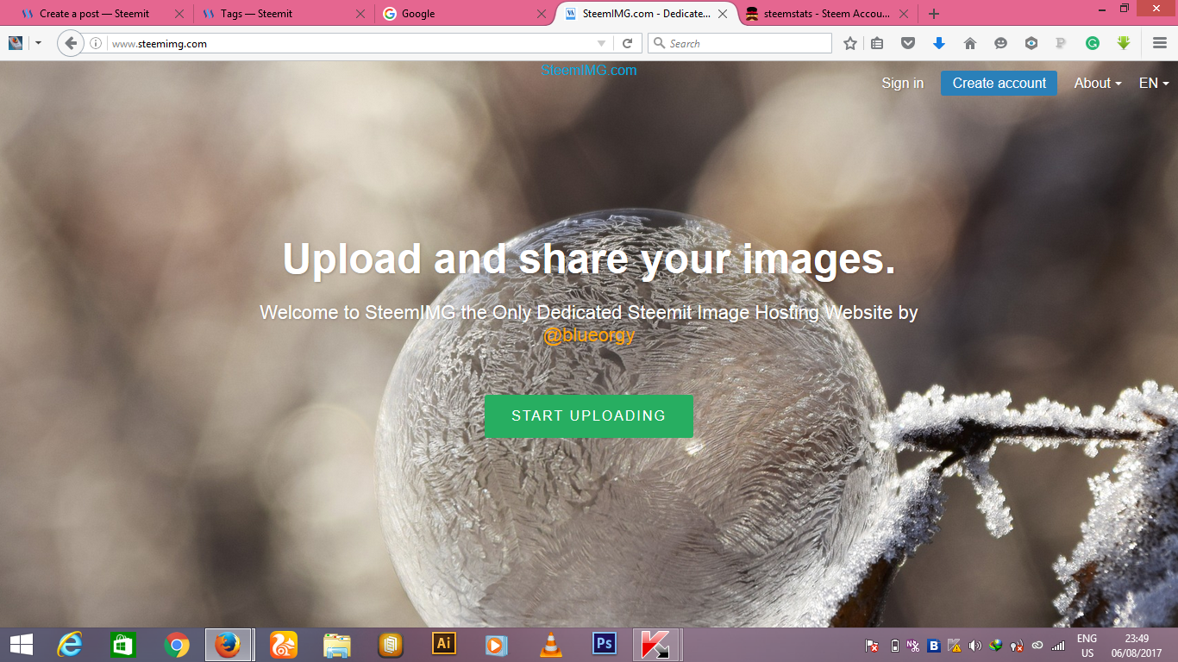Open the Downloads panel arrow icon
The width and height of the screenshot is (1178, 662).
938,42
